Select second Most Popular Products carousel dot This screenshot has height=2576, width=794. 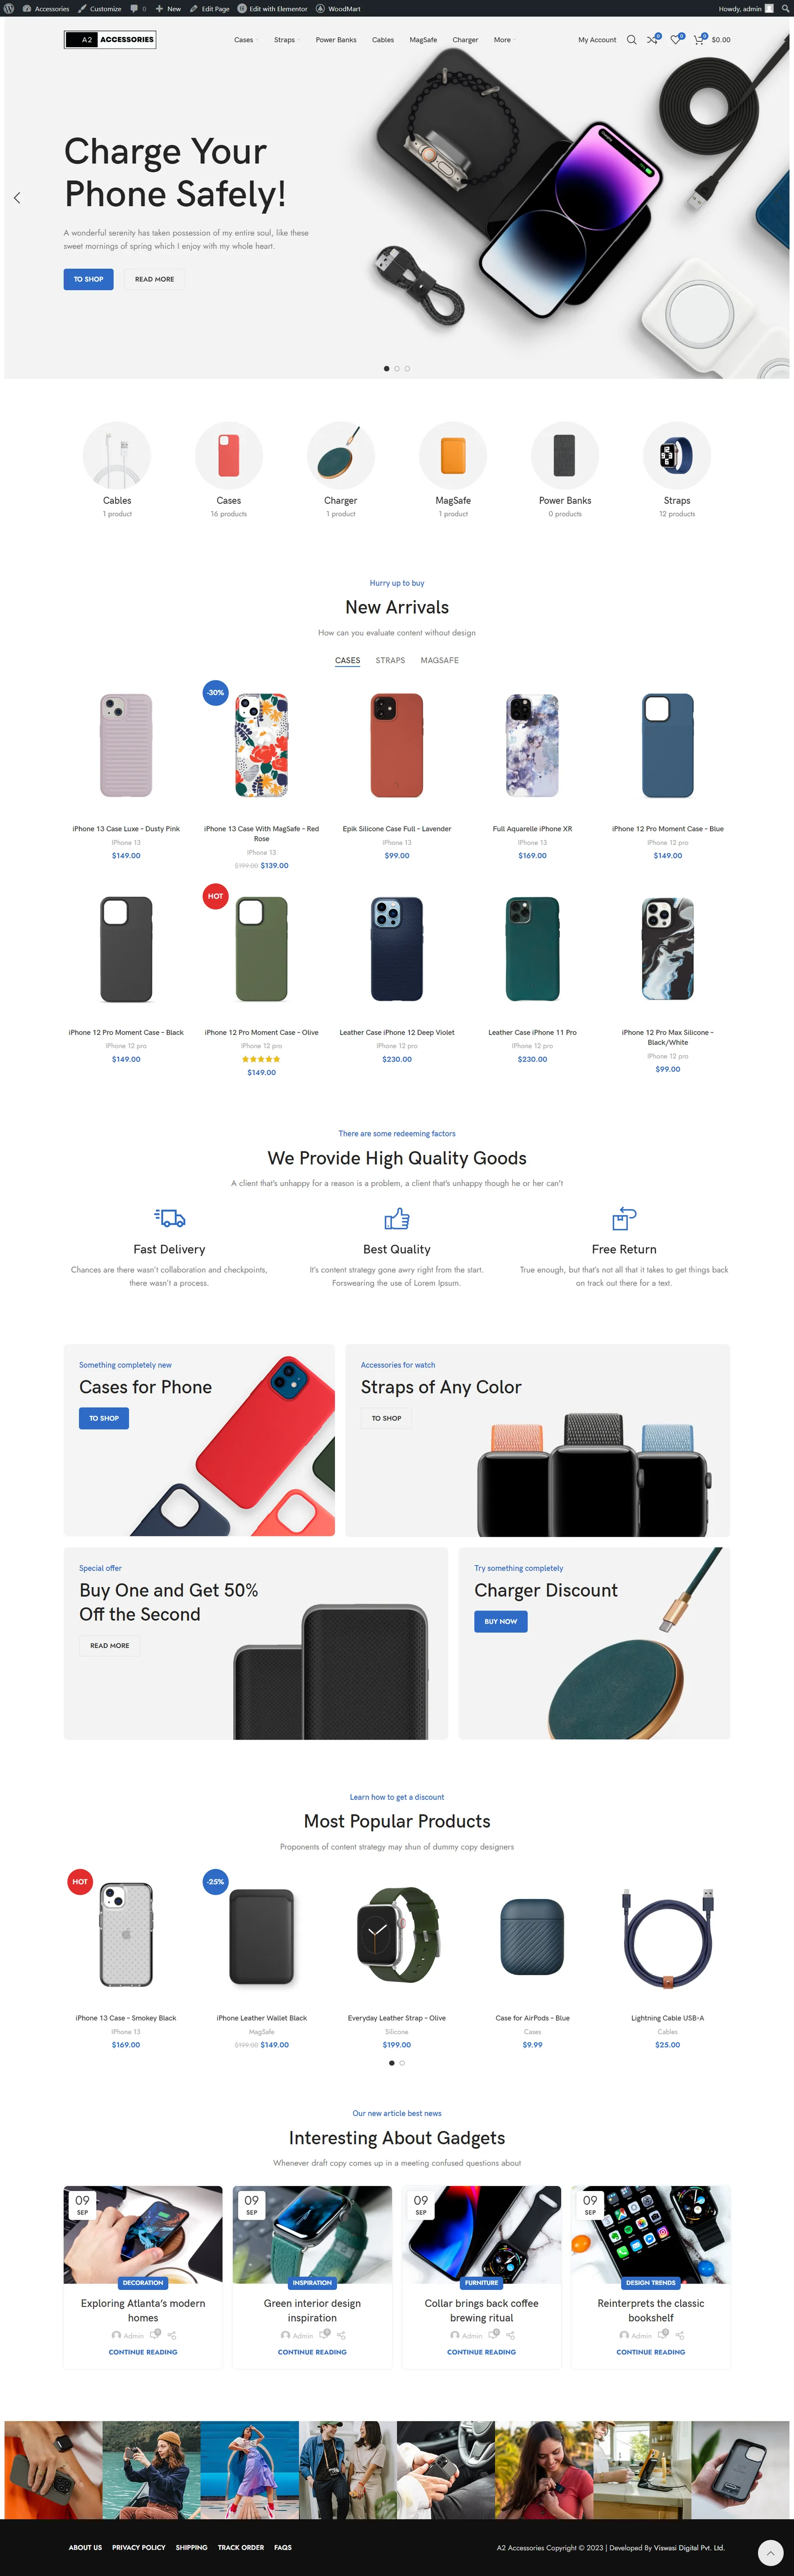click(x=402, y=2063)
